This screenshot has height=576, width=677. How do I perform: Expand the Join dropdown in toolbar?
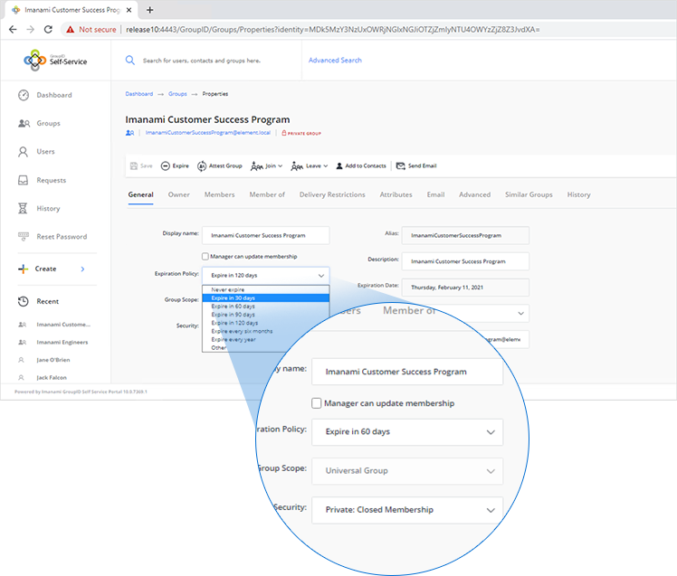[267, 166]
